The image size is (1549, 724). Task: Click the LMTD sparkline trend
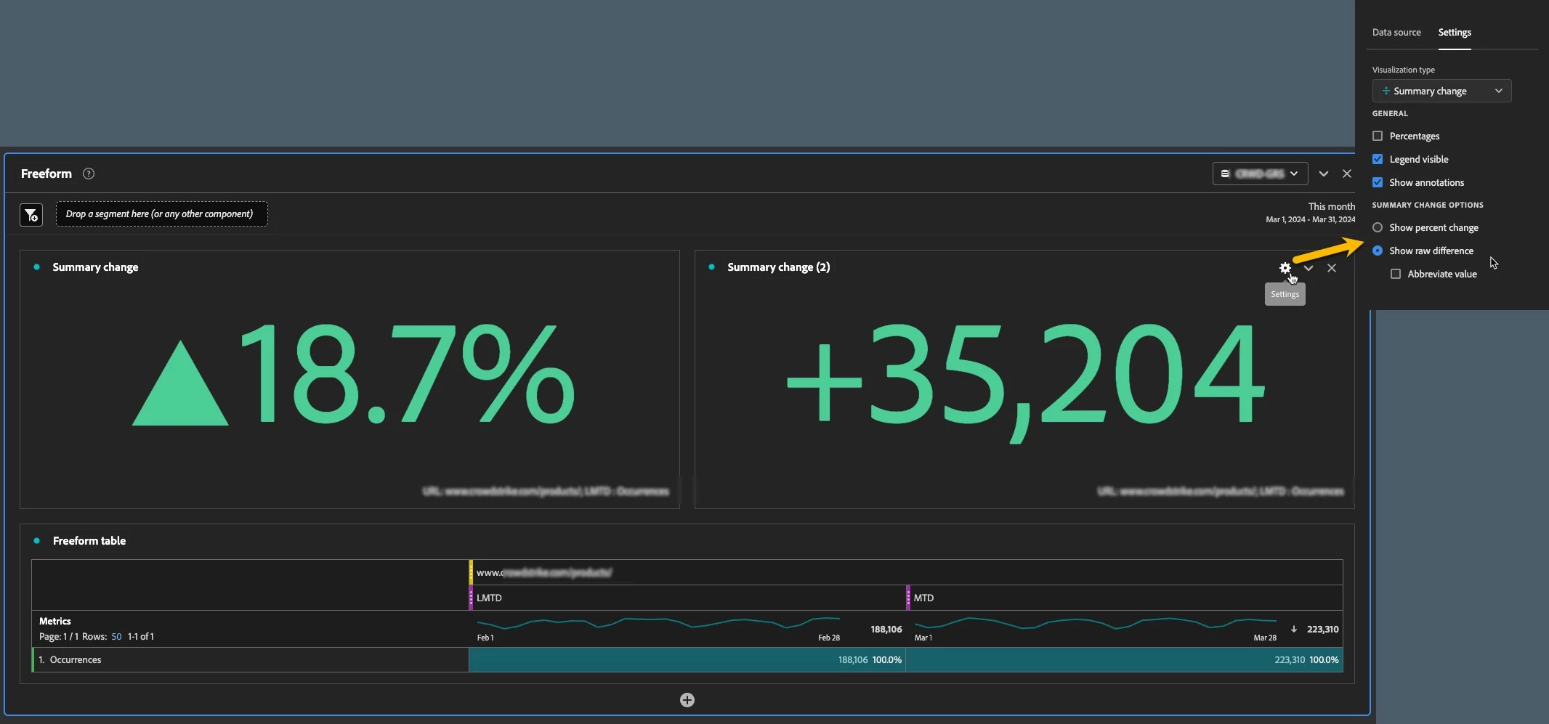[x=658, y=622]
